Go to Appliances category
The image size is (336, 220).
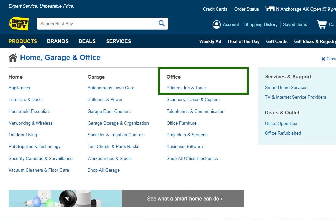[19, 88]
